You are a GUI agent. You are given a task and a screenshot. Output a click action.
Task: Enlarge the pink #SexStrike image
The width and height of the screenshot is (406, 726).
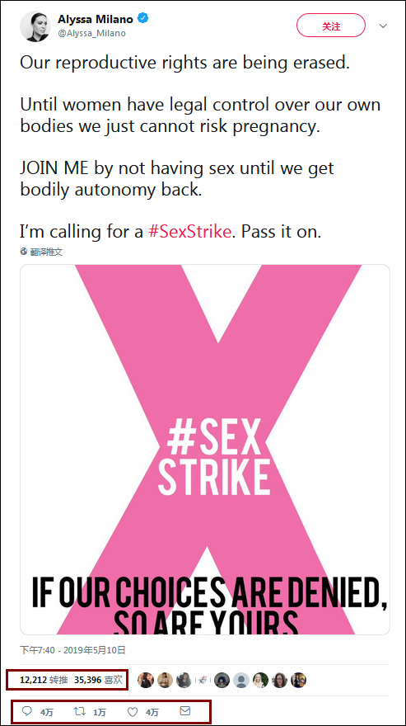(x=205, y=449)
